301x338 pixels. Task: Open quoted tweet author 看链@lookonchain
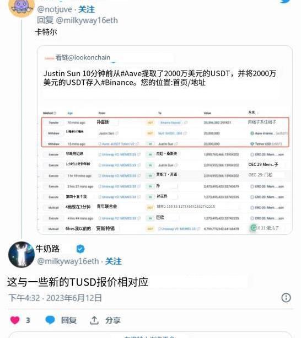tap(83, 57)
